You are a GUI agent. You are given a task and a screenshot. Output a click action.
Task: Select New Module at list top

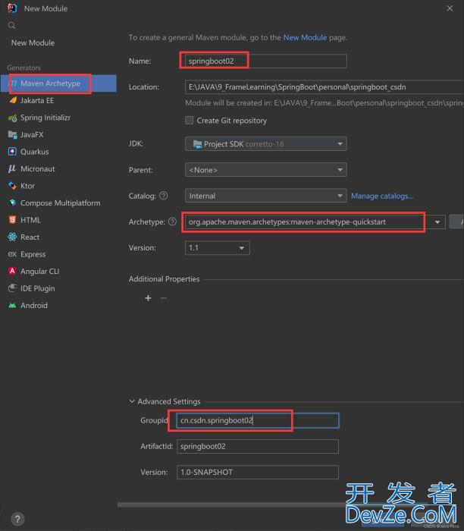point(33,42)
